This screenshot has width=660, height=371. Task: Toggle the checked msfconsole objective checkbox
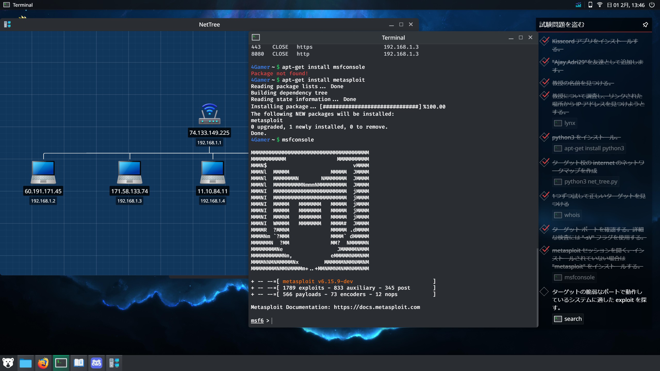click(x=544, y=250)
